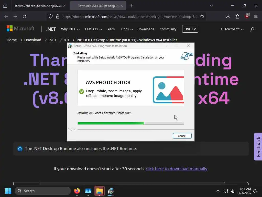The image size is (262, 197).
Task: Click the Home breadcrumb link
Action: click(12, 40)
